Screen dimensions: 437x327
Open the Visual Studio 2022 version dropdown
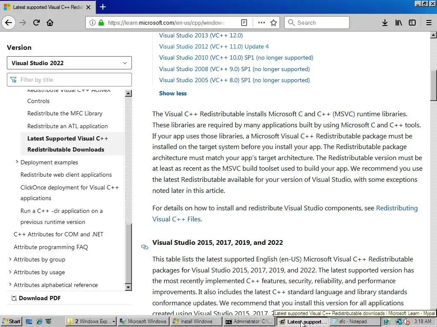pyautogui.click(x=69, y=63)
